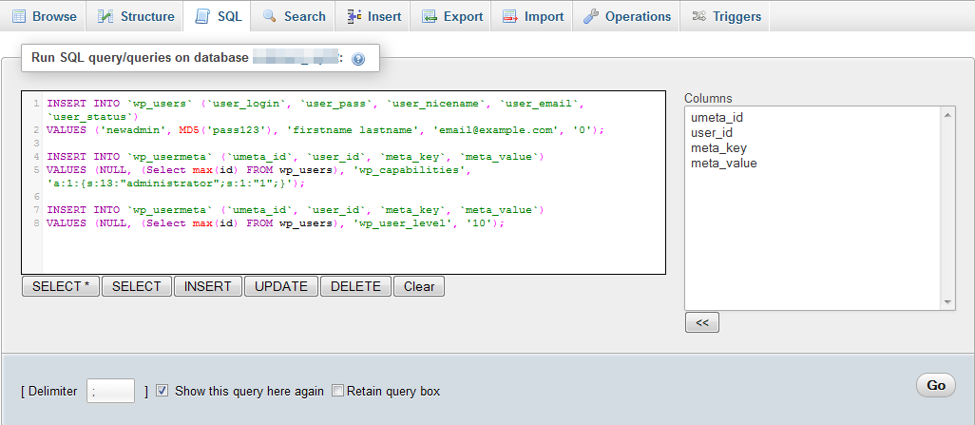Click the Triggers tab icon
This screenshot has width=975, height=425.
[x=698, y=16]
